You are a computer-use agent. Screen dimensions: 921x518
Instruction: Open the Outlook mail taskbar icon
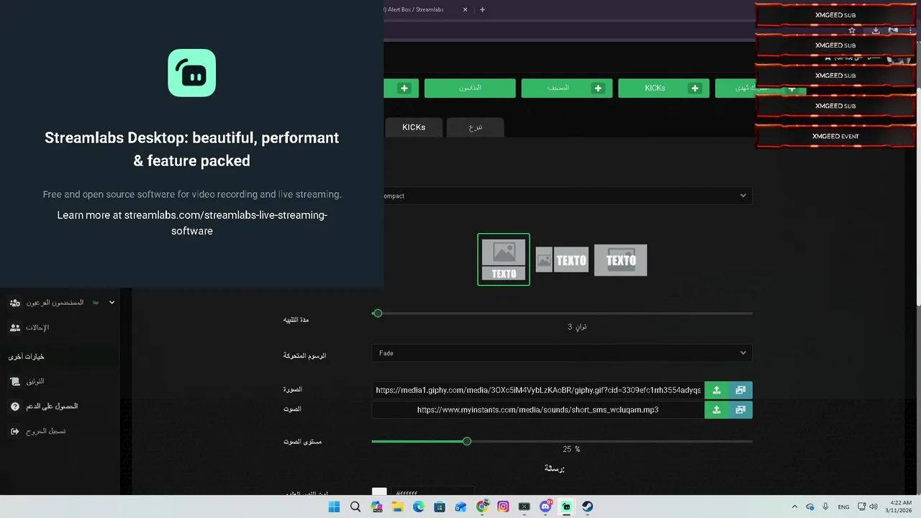point(461,506)
